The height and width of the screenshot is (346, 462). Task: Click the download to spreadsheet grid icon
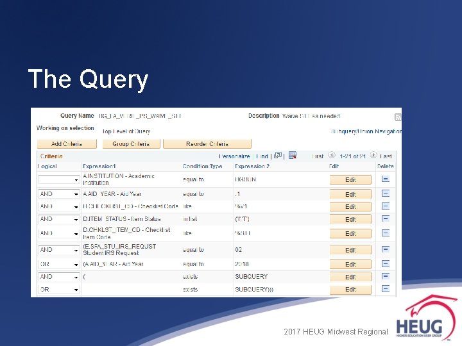pyautogui.click(x=293, y=155)
